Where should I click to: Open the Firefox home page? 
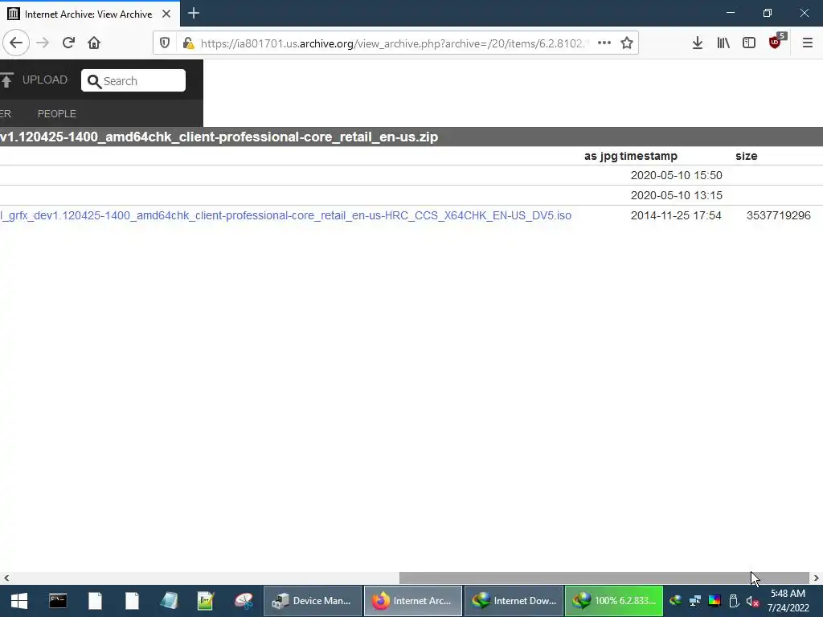tap(94, 43)
